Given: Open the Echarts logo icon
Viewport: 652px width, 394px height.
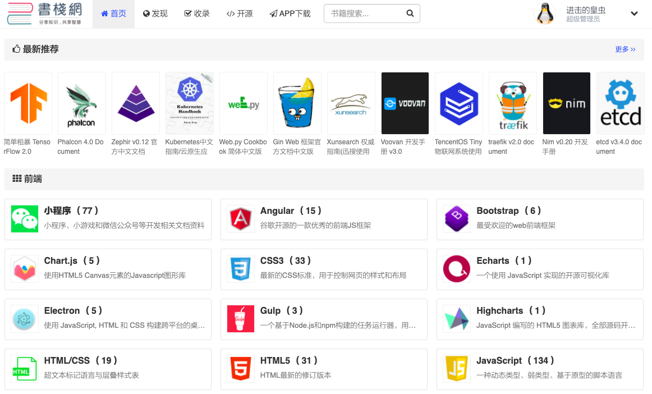Looking at the screenshot, I should [457, 269].
